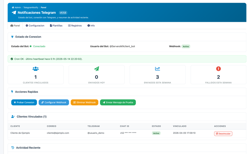Click the users group icon above Clientes Vinculados
The height and width of the screenshot is (154, 247).
(x=36, y=69)
